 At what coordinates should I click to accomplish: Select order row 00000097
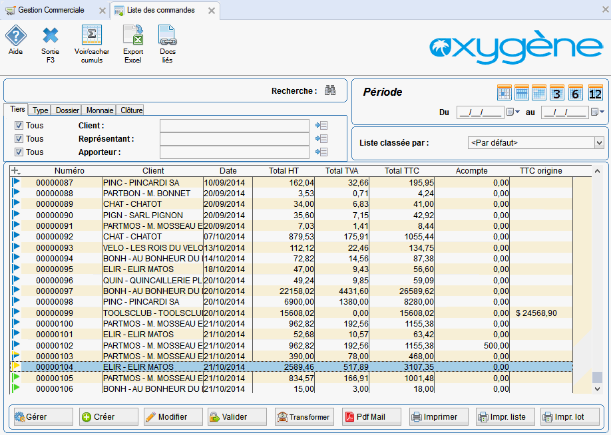click(292, 291)
